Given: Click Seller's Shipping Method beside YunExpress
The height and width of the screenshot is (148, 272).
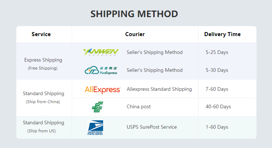Looking at the screenshot, I should click(155, 70).
